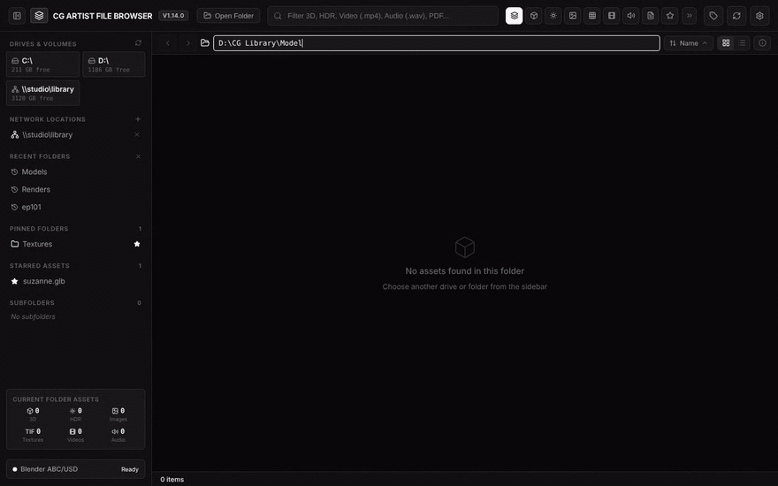Collapse the sidebar panel toggle

pos(17,16)
